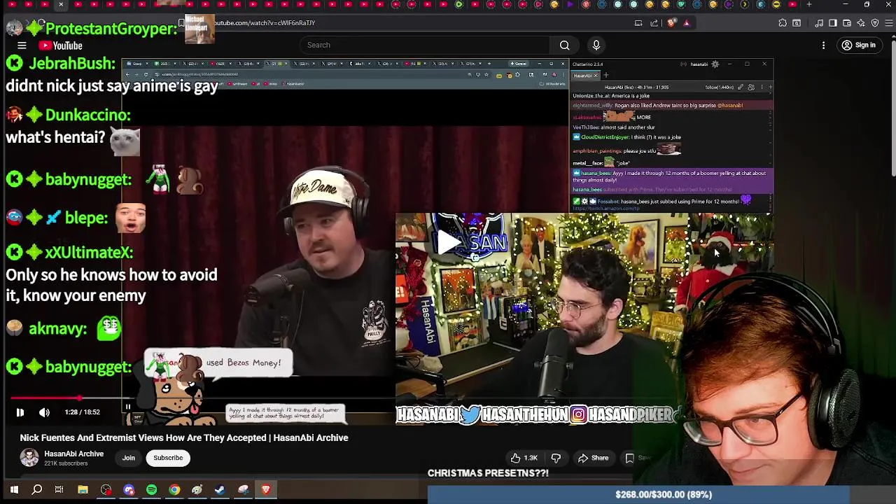896x504 pixels.
Task: Save the video with bookmark icon
Action: (x=629, y=458)
